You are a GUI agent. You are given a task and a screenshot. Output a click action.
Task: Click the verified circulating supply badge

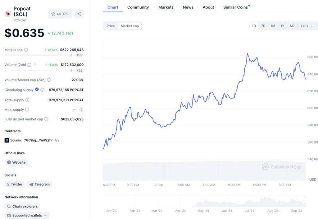pos(37,89)
